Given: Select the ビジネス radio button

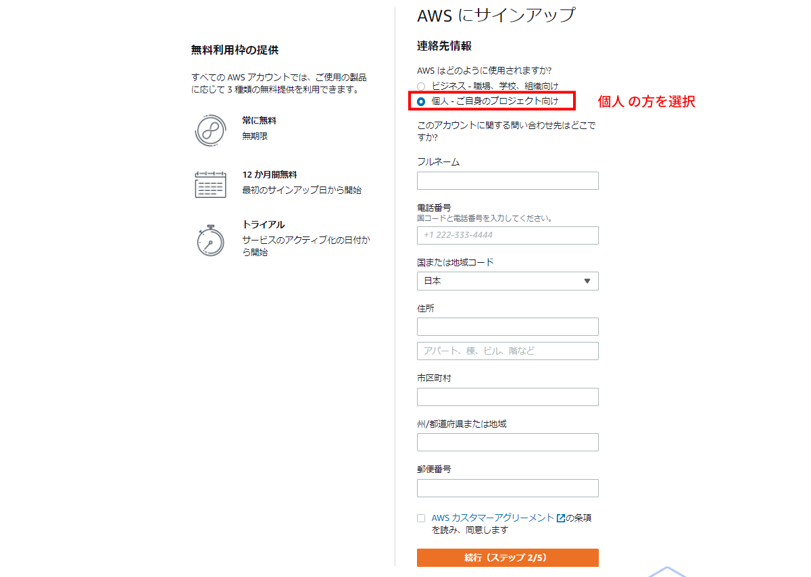Looking at the screenshot, I should pos(421,86).
